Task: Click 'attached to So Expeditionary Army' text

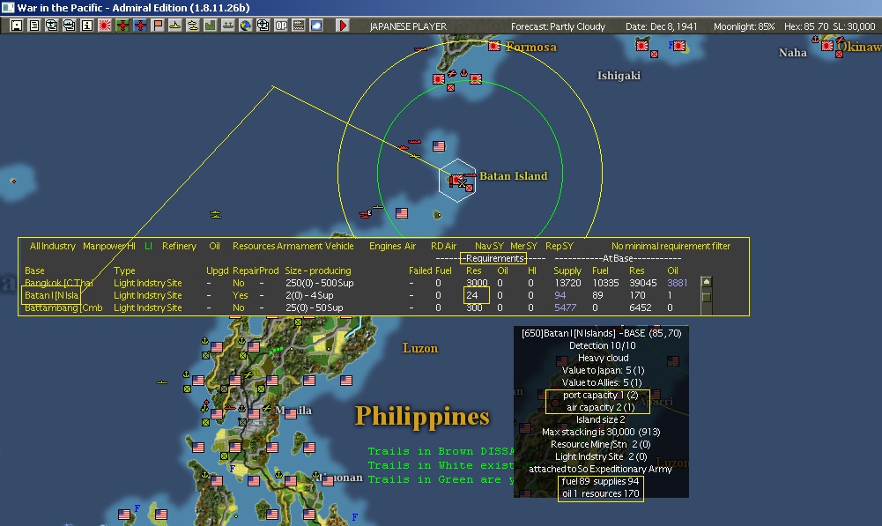Action: pyautogui.click(x=600, y=469)
